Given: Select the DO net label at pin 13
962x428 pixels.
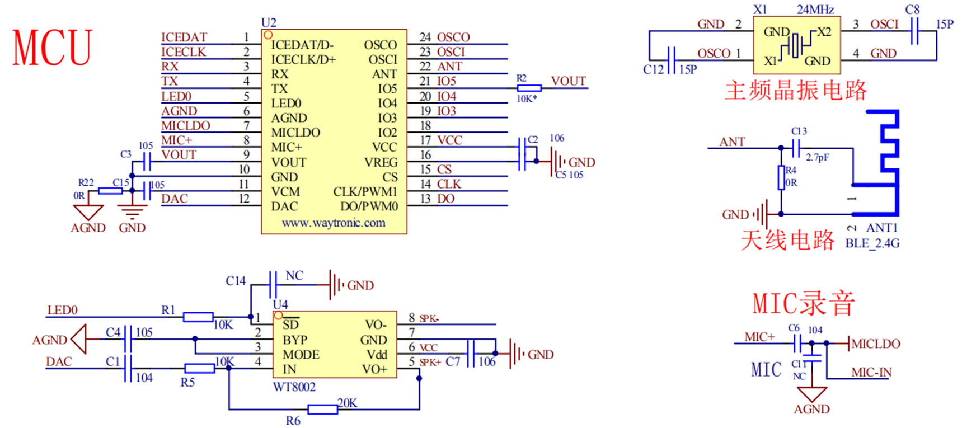Looking at the screenshot, I should coord(445,199).
